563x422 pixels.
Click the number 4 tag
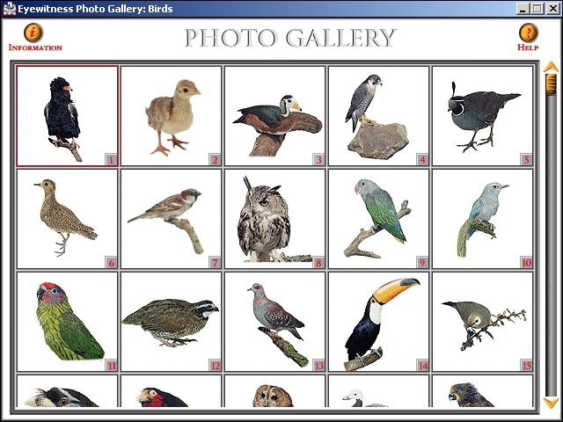click(x=422, y=160)
